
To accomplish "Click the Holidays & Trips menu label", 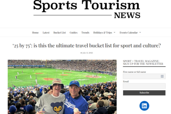I will 103,32.
